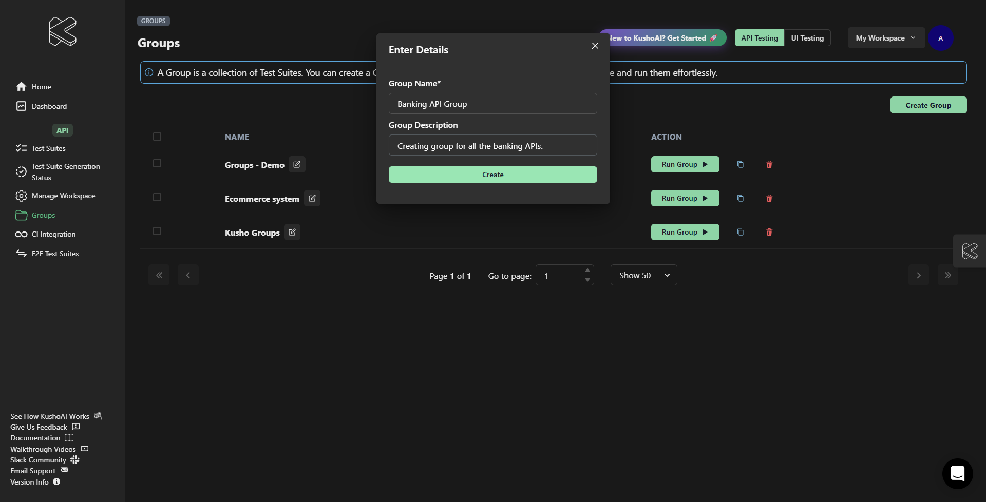
Task: Open Test Suites from the sidebar
Action: tap(48, 148)
